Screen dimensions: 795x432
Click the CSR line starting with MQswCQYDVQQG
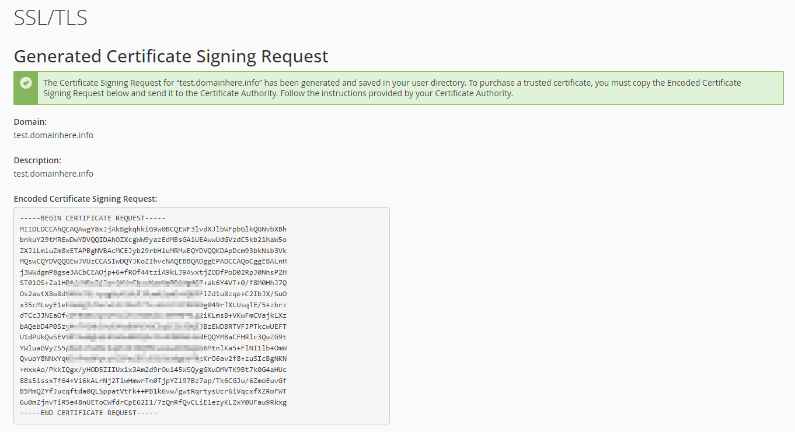(153, 261)
